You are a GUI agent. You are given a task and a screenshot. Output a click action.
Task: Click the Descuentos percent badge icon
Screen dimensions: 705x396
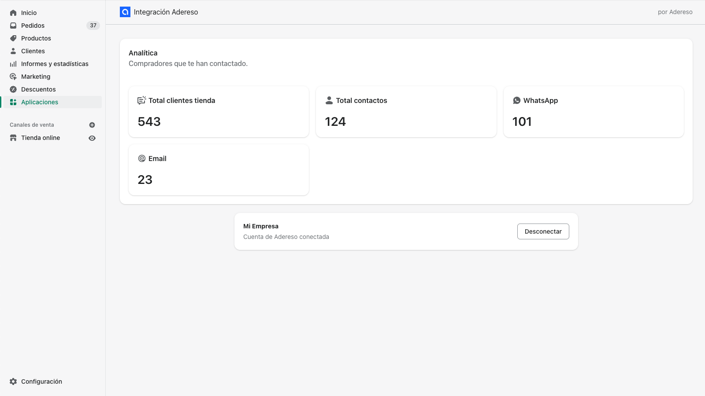pos(13,89)
